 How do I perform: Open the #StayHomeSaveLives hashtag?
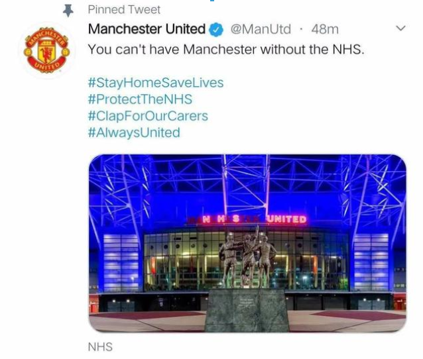tap(156, 83)
